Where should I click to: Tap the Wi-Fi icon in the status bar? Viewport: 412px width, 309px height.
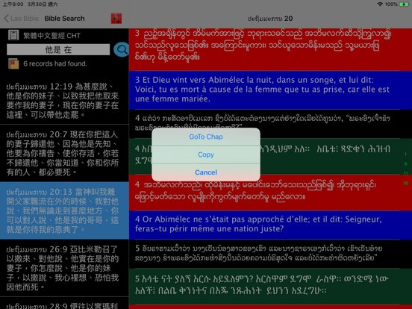(380, 4)
